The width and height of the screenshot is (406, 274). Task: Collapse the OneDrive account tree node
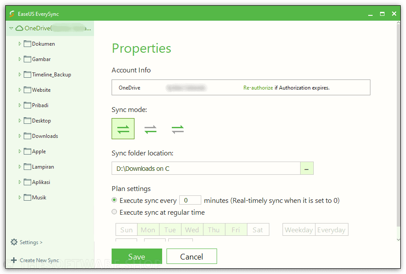pos(11,28)
